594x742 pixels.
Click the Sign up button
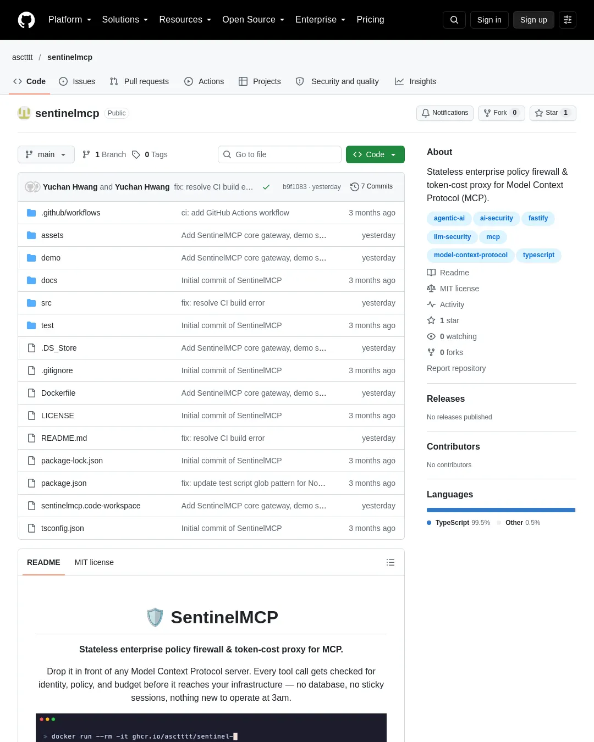(x=533, y=20)
